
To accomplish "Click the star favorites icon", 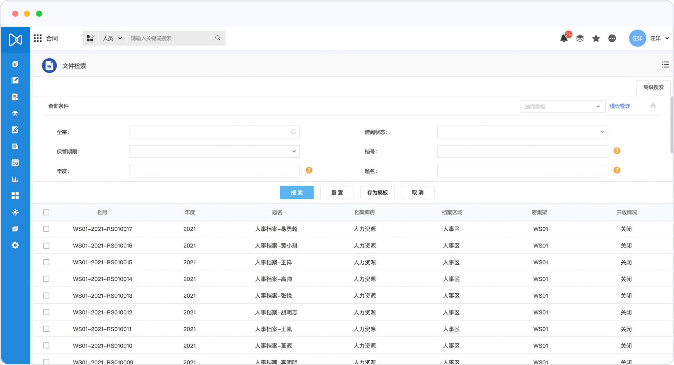I will pos(596,38).
